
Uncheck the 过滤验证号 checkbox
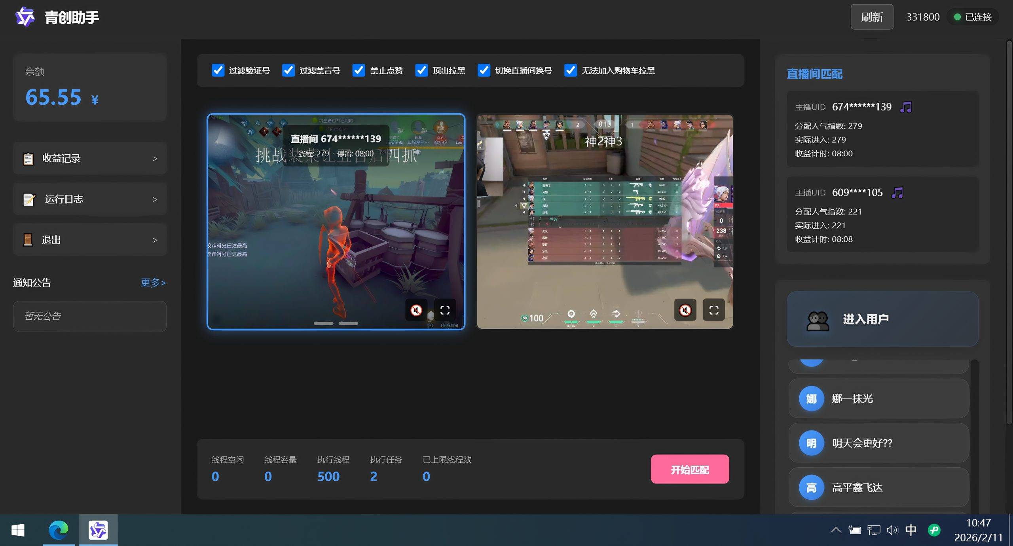pyautogui.click(x=218, y=70)
